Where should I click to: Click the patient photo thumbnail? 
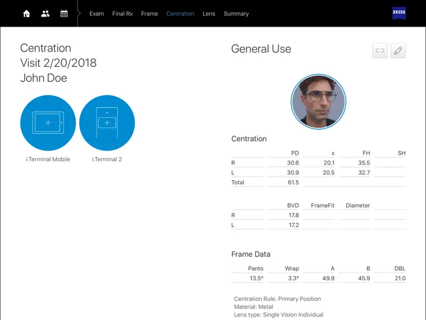point(318,101)
